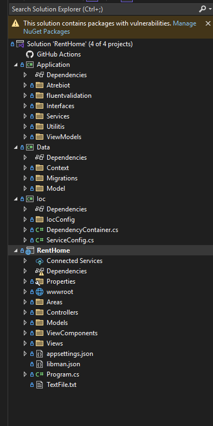213x426 pixels.
Task: Open the Manage NuGet Packages link
Action: tap(109, 27)
